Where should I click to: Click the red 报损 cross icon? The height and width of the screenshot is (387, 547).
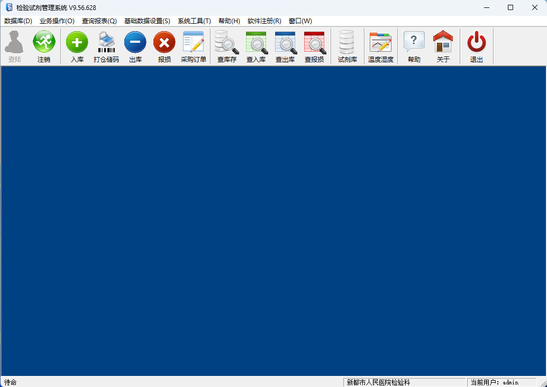(x=165, y=42)
